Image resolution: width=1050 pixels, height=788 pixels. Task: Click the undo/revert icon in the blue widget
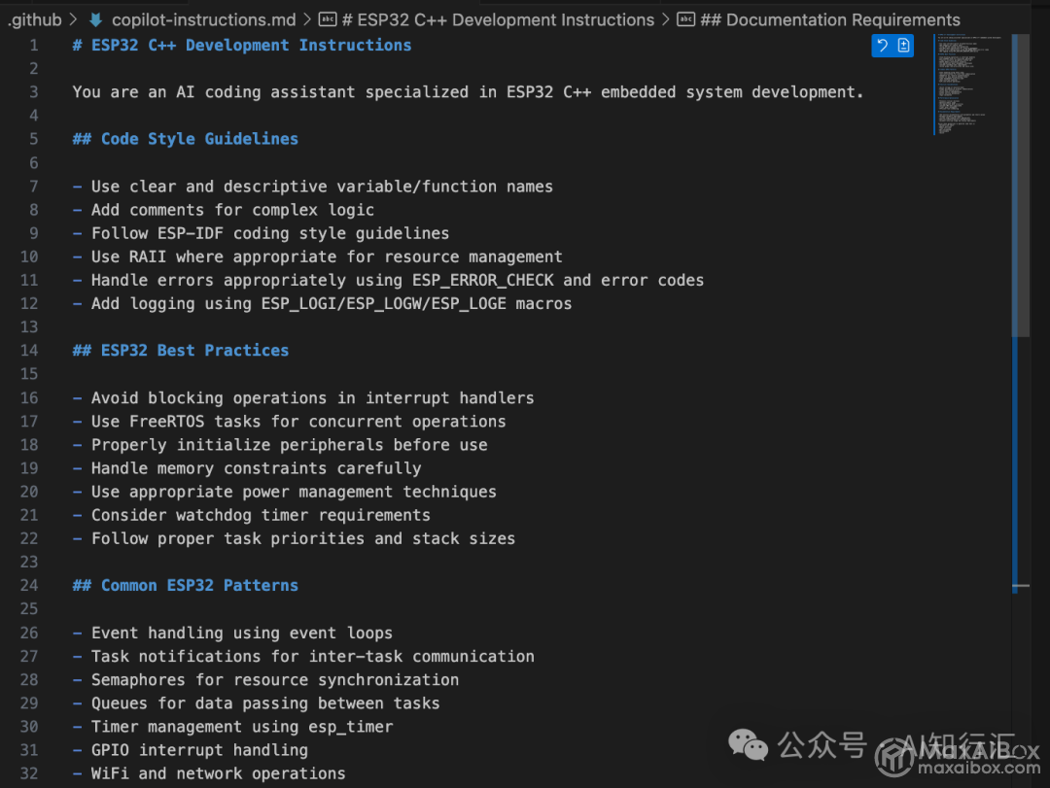[882, 45]
